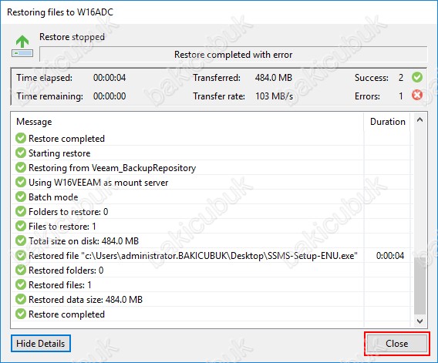Close the restore dialog with Close button
Image resolution: width=438 pixels, height=363 pixels.
[397, 344]
